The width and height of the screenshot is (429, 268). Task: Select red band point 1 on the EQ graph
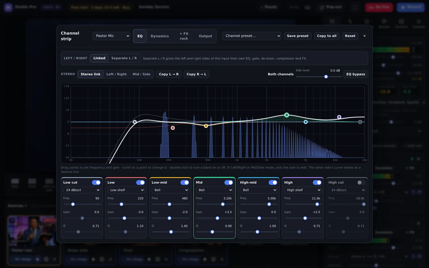pos(173,128)
